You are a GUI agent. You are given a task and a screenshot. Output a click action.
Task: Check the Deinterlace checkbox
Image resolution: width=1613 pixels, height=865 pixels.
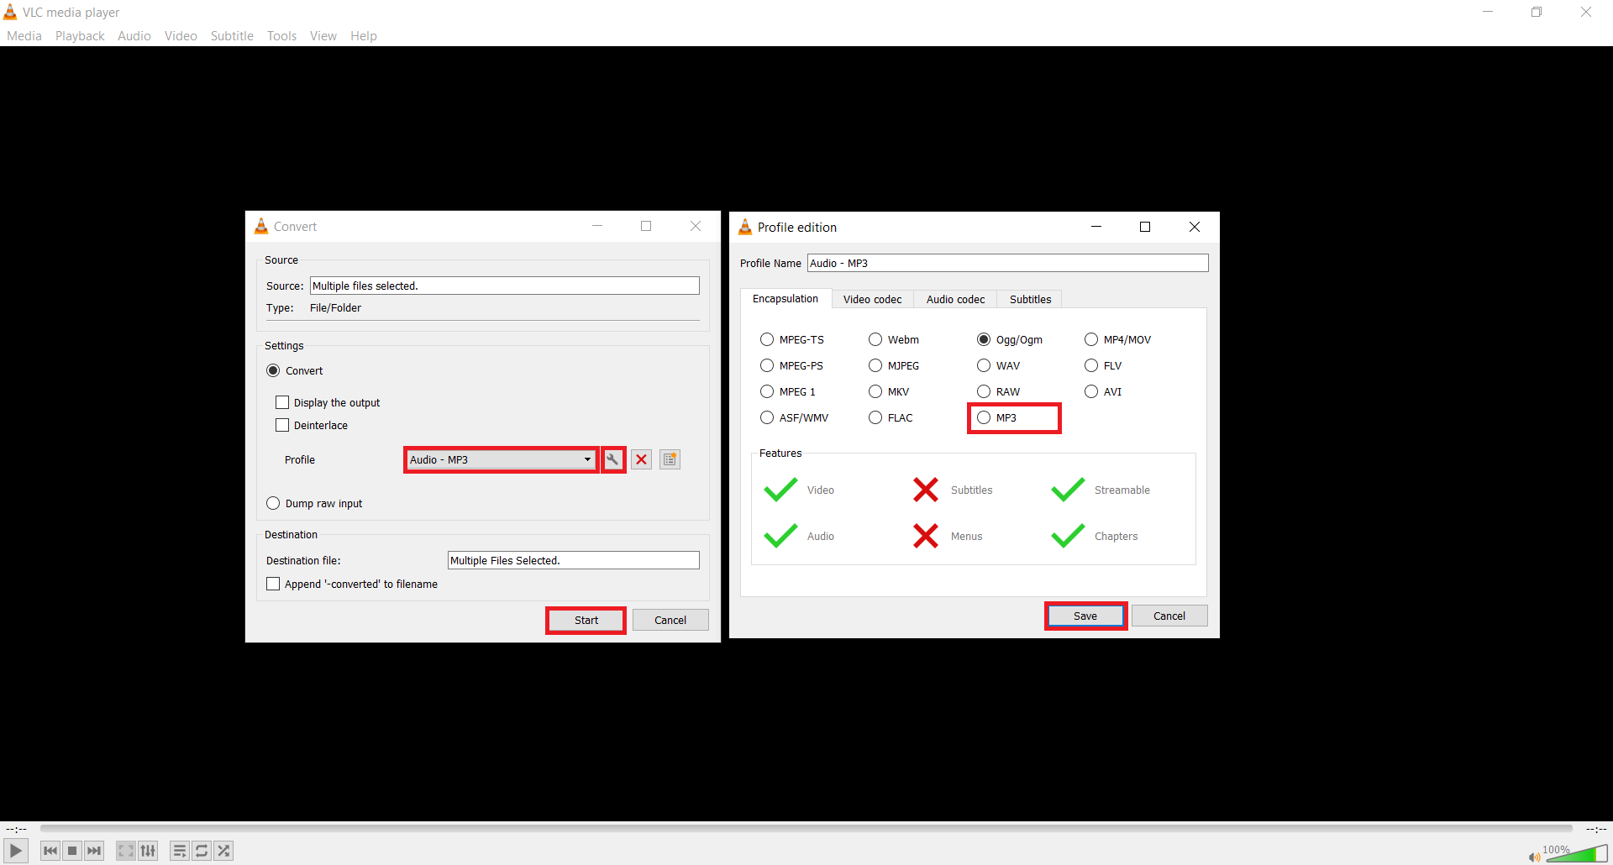(282, 425)
